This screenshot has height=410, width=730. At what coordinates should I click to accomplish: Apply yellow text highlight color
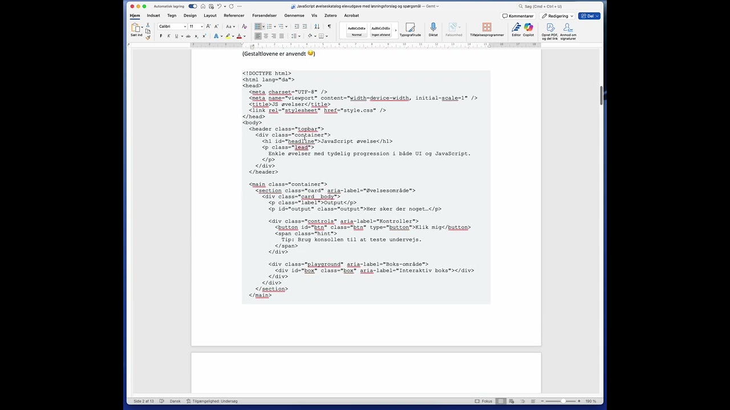tap(228, 36)
